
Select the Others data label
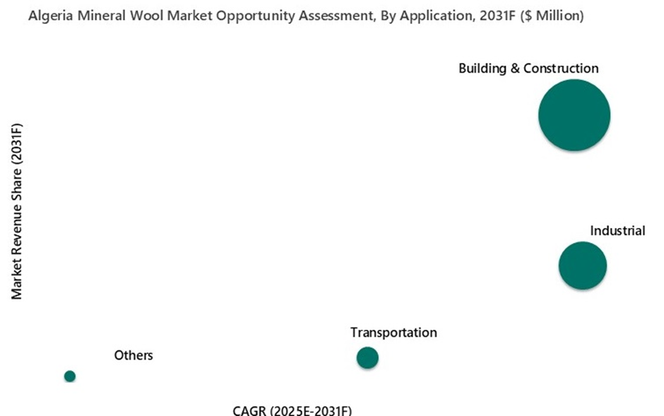pos(134,355)
